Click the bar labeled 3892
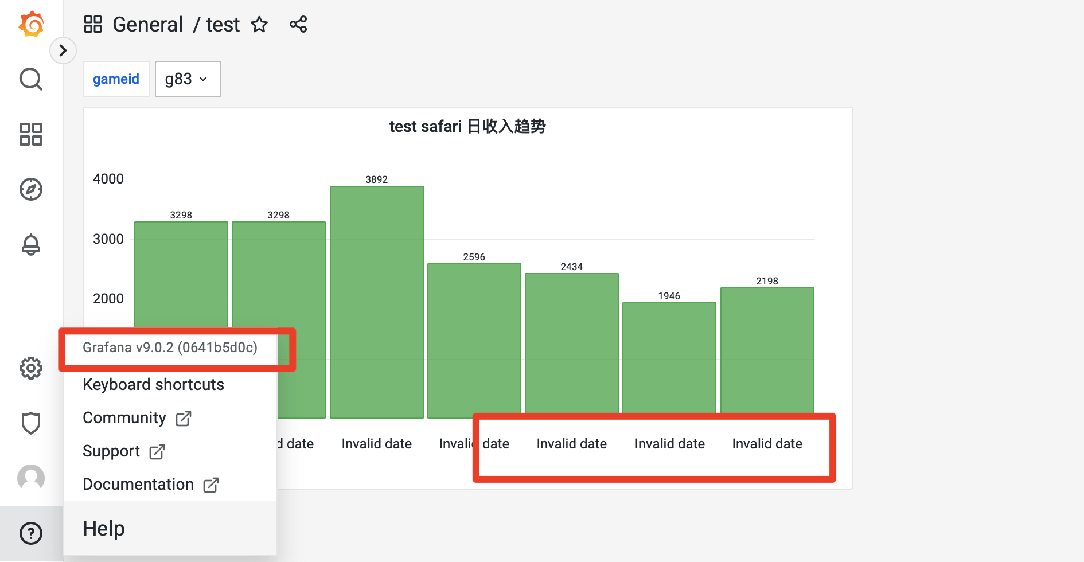The height and width of the screenshot is (562, 1084). tap(377, 302)
